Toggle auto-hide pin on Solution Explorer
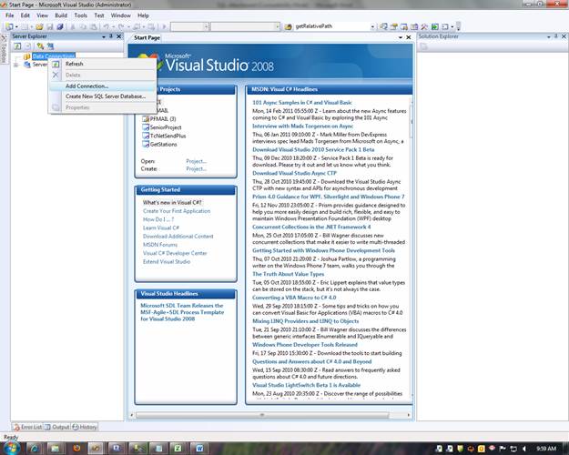The image size is (569, 455). [556, 36]
